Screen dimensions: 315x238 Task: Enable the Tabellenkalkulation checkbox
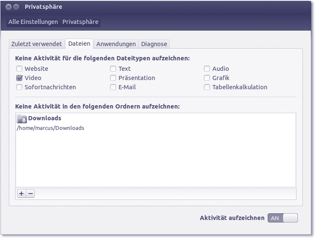click(207, 87)
